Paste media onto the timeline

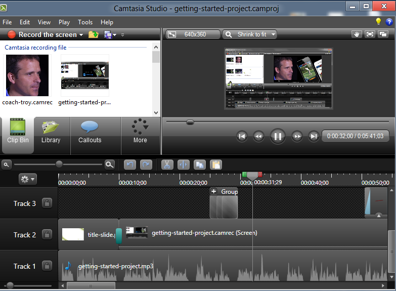(x=215, y=165)
